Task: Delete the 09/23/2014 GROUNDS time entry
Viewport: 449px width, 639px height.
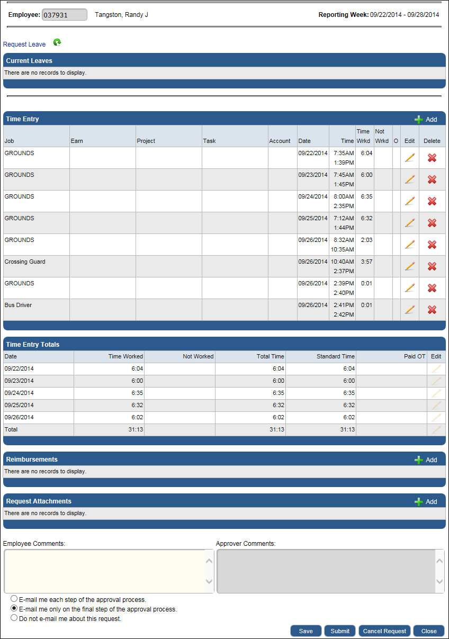Action: 432,179
